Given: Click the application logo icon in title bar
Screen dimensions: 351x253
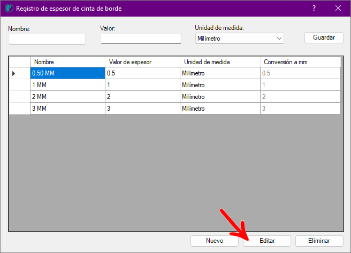Looking at the screenshot, I should tap(9, 8).
